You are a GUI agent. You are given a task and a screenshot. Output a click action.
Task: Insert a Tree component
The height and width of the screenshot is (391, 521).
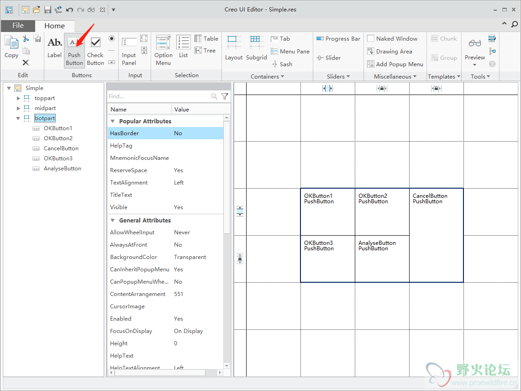[x=205, y=51]
